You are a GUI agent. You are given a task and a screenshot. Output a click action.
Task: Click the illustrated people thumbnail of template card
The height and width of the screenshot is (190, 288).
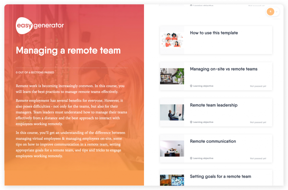click(x=172, y=40)
